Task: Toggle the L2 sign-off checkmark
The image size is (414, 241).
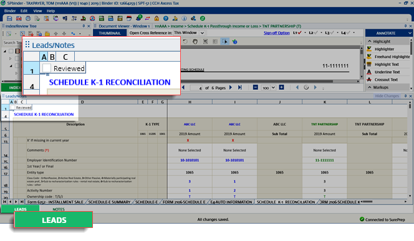Action: point(315,33)
